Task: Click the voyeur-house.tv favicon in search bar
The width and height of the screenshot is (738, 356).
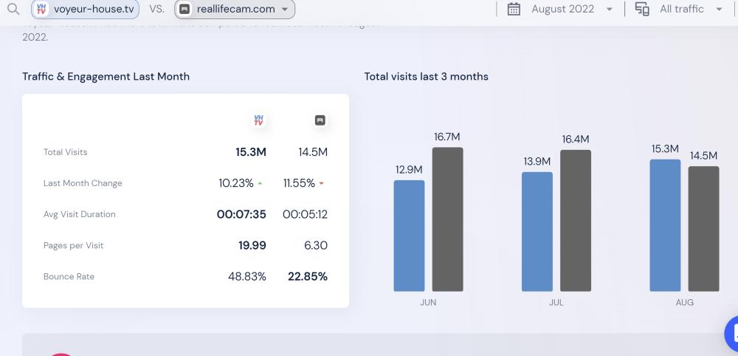Action: tap(41, 10)
